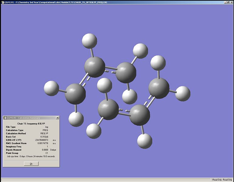Click the last Read Only status indicator

227,180
